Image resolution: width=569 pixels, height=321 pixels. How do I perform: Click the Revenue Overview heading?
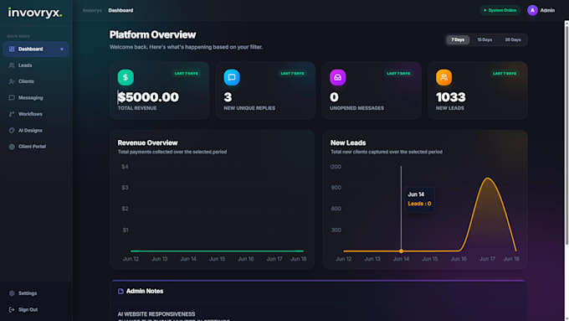click(148, 142)
